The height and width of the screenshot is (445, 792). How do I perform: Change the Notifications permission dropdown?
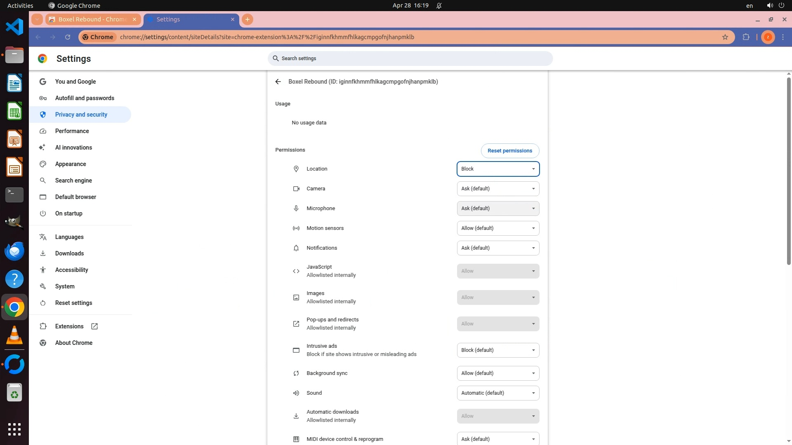498,248
